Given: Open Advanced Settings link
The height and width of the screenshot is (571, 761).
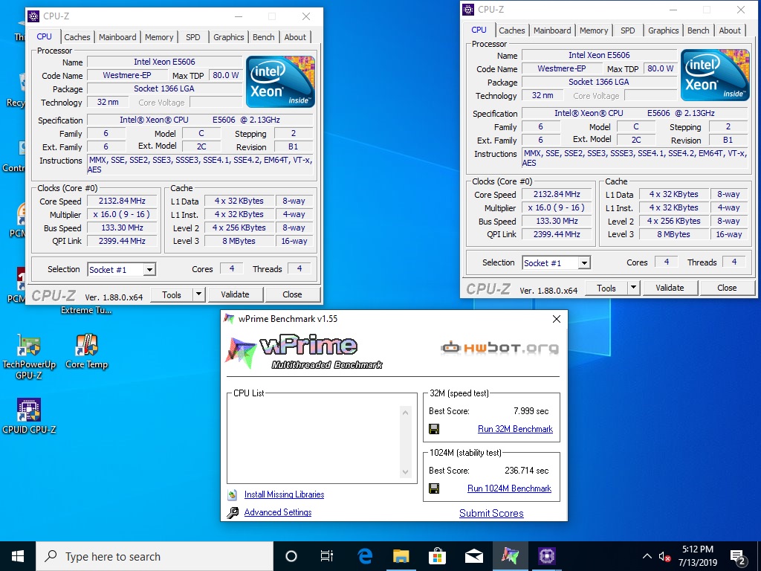Looking at the screenshot, I should coord(278,512).
